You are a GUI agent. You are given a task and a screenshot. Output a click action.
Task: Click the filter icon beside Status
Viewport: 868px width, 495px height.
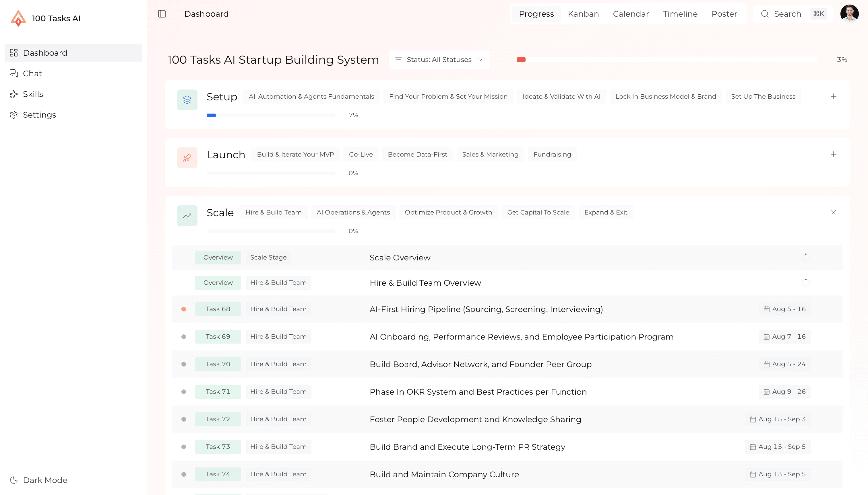398,60
